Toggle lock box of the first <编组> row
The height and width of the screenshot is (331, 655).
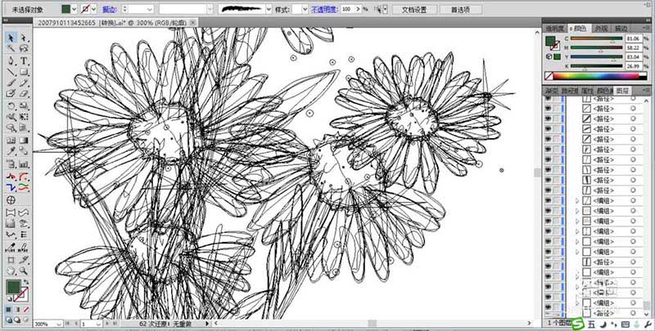557,200
